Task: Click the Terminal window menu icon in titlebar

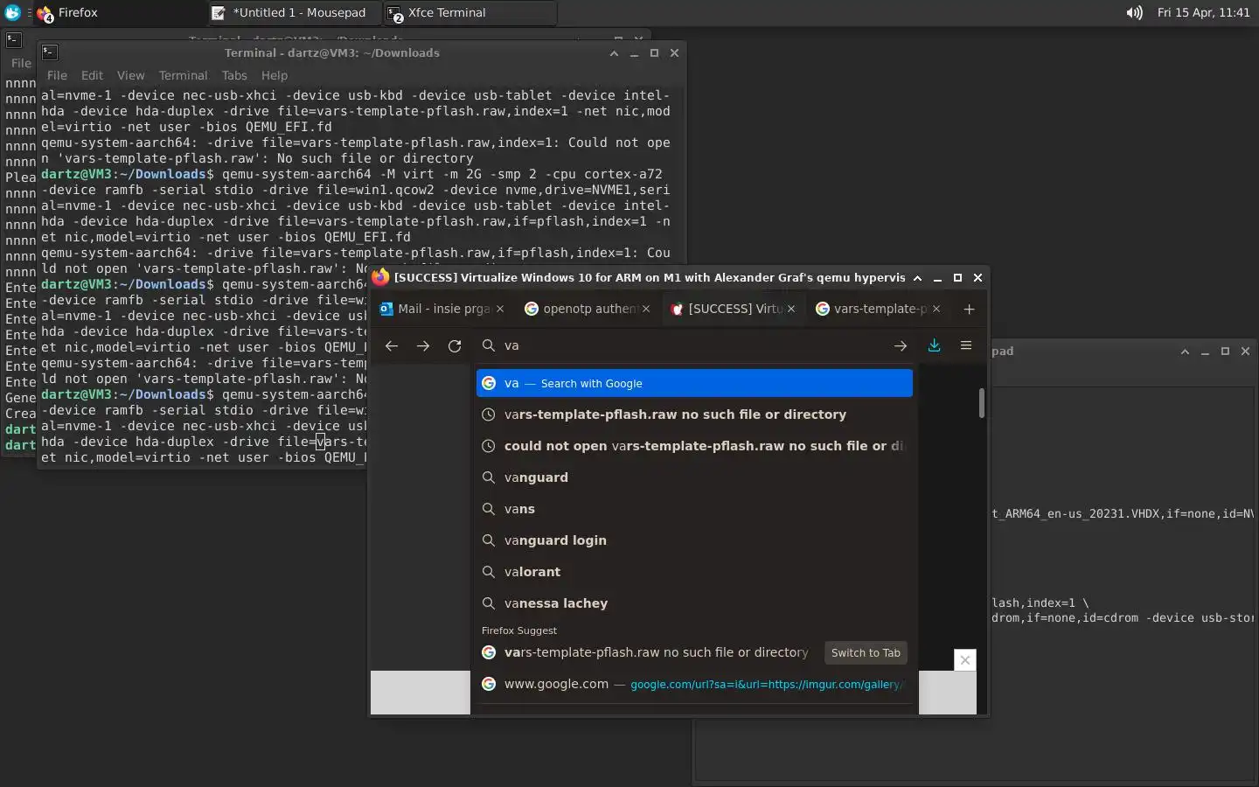Action: tap(50, 52)
